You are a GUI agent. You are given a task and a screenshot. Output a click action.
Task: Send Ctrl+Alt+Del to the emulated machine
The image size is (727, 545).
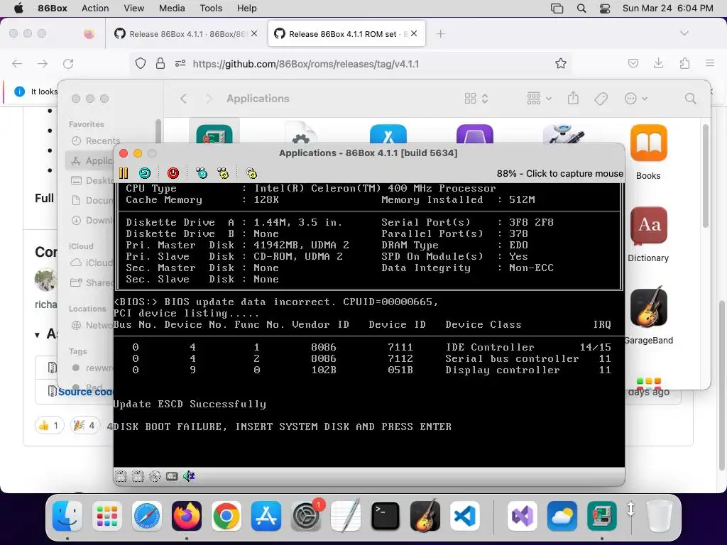point(202,173)
